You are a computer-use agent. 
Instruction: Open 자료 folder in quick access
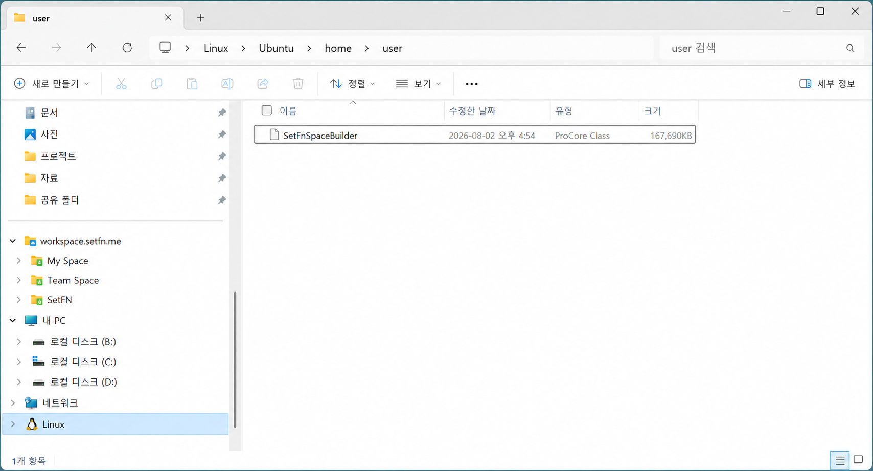[49, 178]
